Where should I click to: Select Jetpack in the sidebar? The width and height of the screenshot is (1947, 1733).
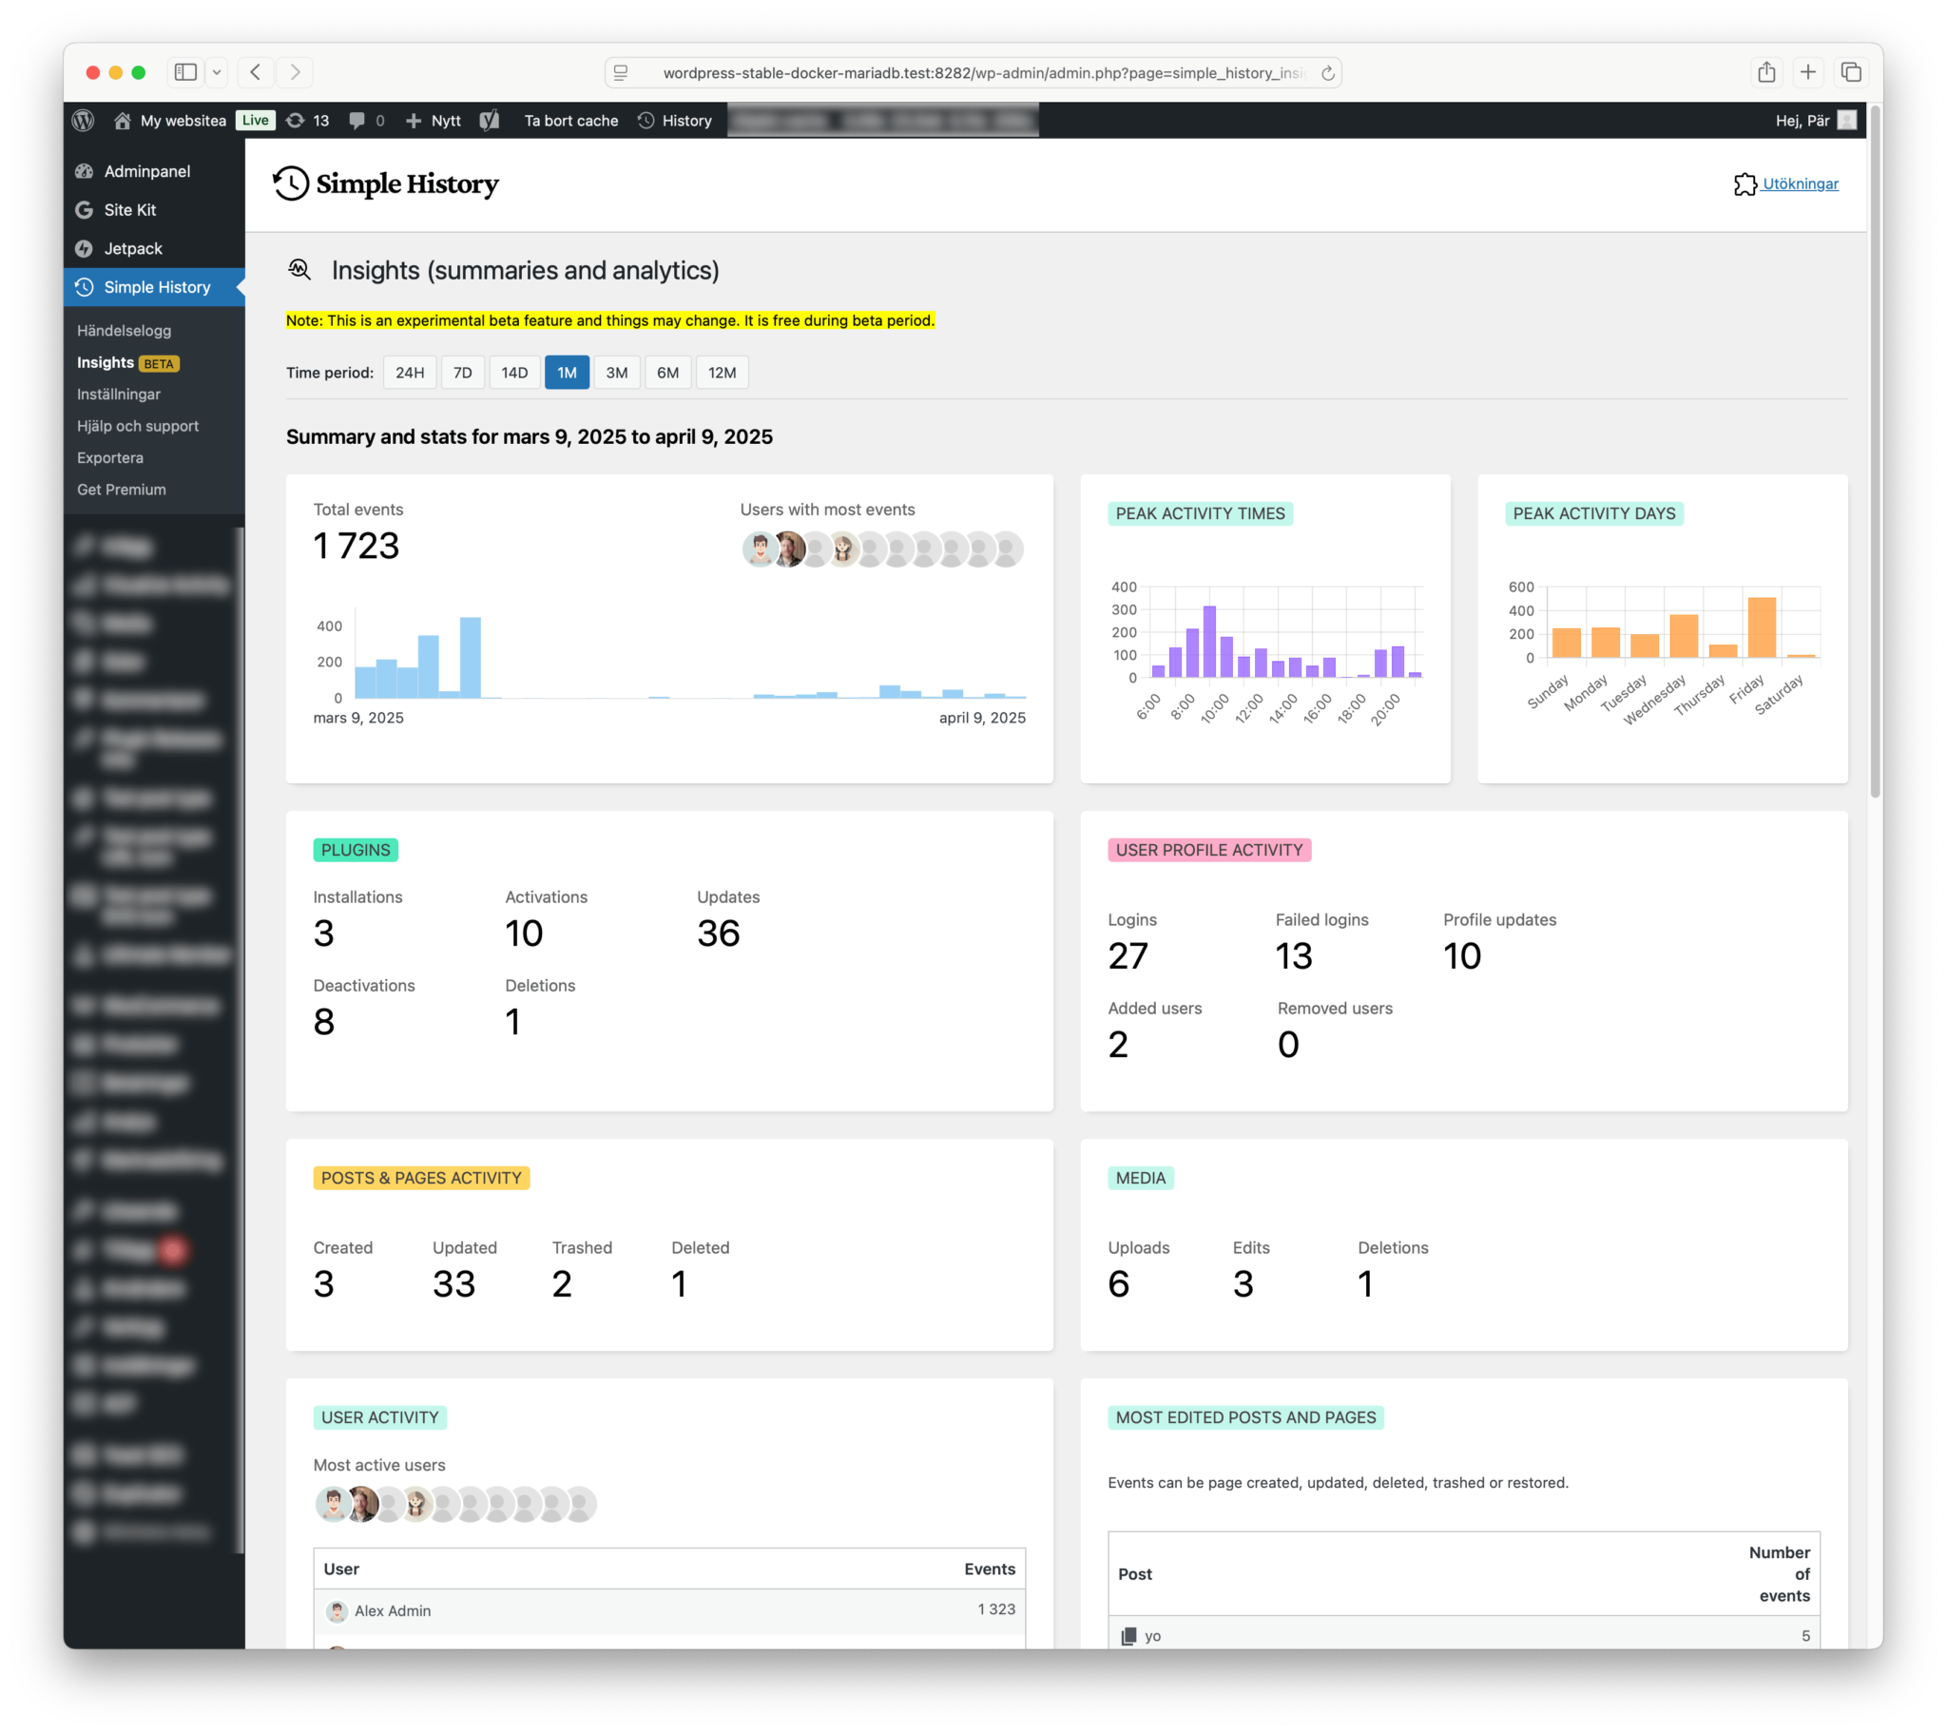click(x=133, y=248)
